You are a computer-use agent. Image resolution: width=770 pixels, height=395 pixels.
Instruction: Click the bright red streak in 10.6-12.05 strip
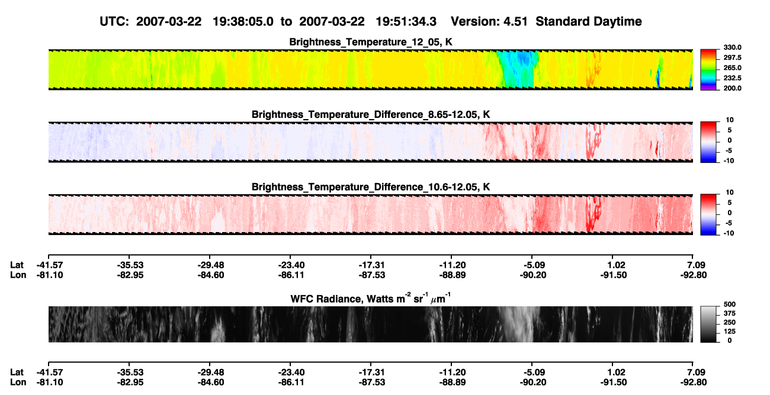click(592, 215)
